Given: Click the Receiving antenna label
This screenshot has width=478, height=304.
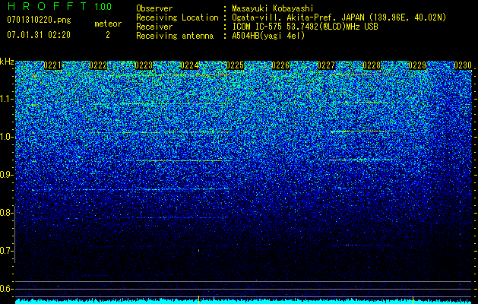Looking at the screenshot, I should [x=175, y=36].
